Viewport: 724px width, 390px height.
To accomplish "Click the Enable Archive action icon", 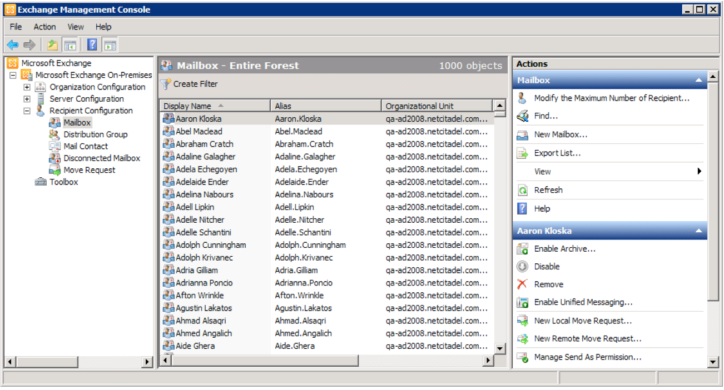I will [x=522, y=249].
